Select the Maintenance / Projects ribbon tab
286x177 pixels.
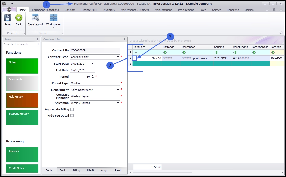click(135, 10)
